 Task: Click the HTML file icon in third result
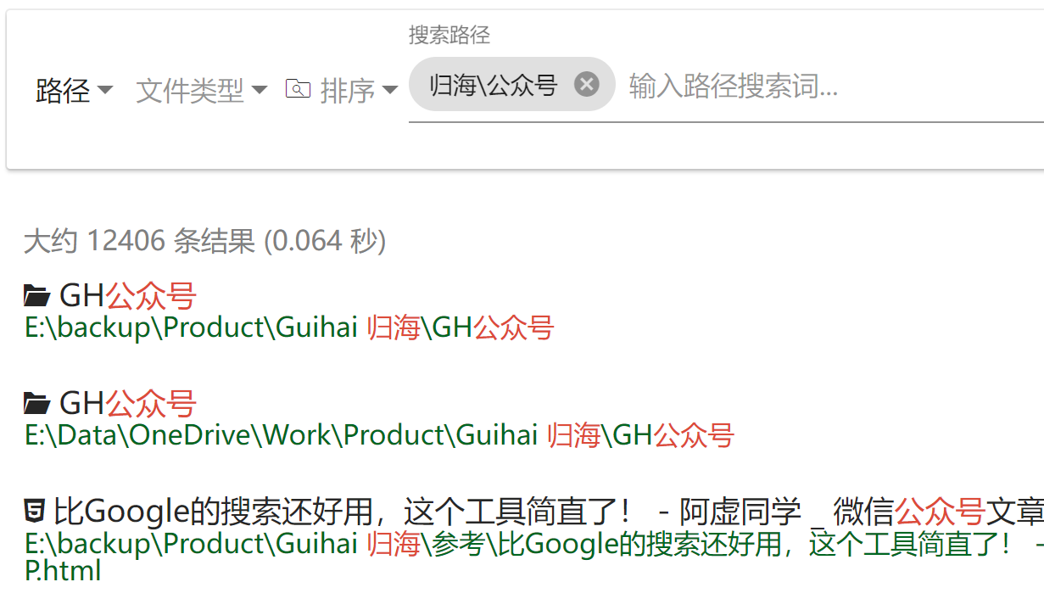(x=35, y=511)
